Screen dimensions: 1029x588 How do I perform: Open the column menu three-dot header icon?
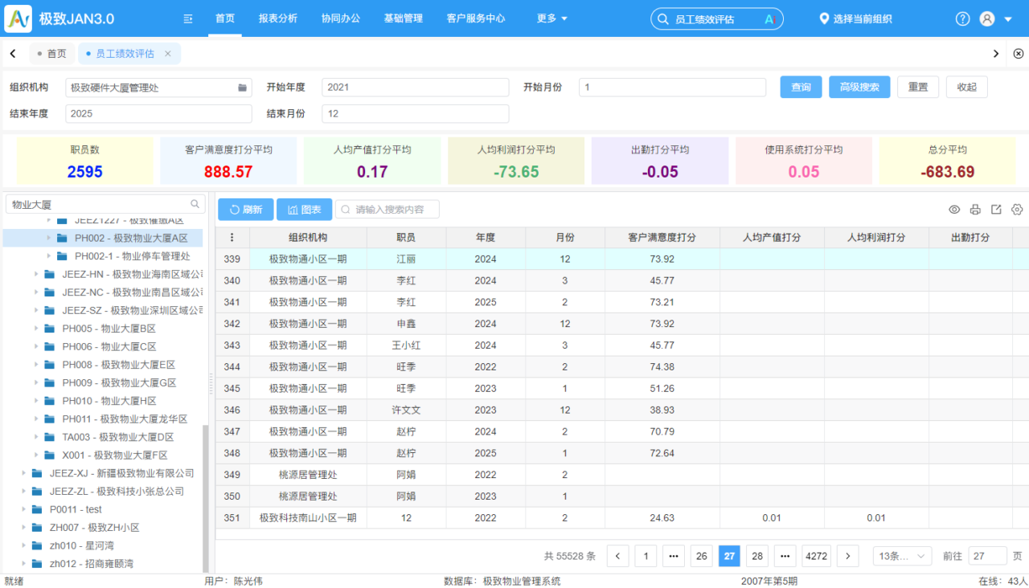click(x=232, y=238)
